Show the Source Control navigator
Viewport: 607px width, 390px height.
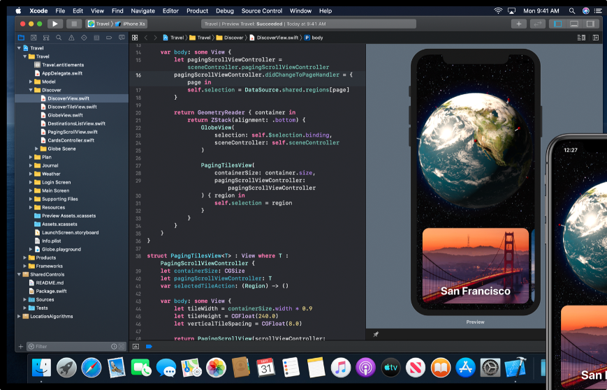(34, 38)
